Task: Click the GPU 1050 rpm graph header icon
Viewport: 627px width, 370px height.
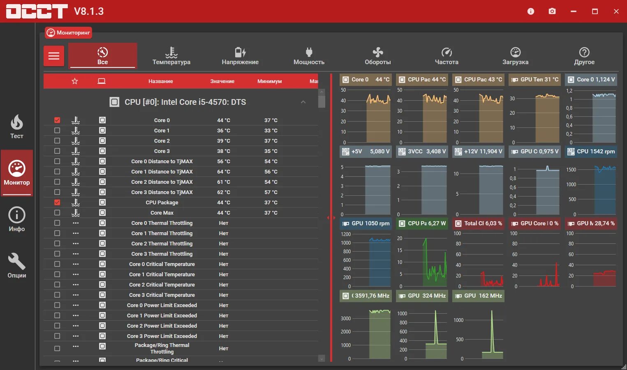Action: point(346,224)
